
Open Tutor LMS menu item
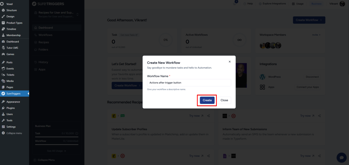(x=12, y=48)
